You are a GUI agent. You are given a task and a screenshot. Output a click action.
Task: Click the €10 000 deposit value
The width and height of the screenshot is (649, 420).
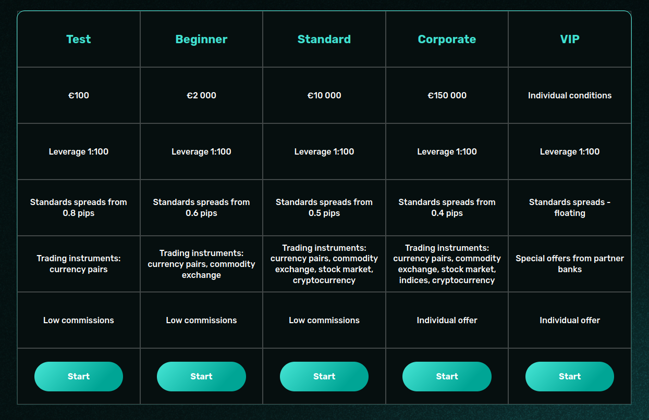tap(324, 95)
